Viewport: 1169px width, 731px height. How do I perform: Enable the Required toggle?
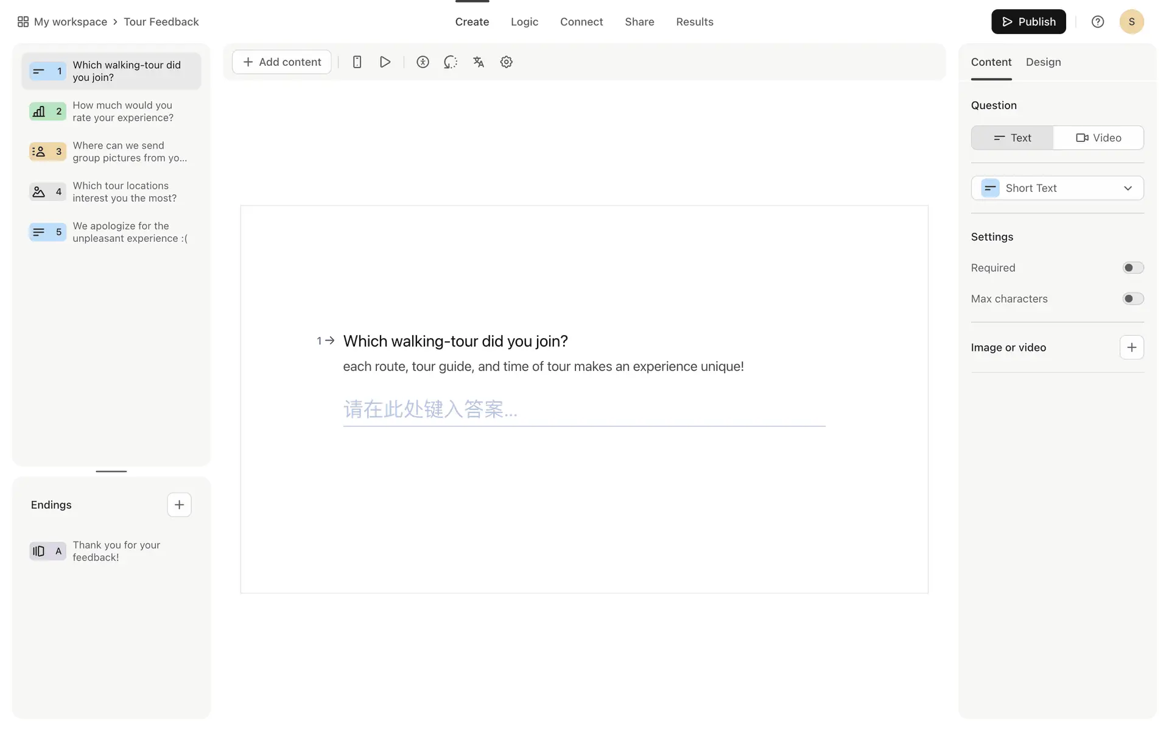point(1132,268)
